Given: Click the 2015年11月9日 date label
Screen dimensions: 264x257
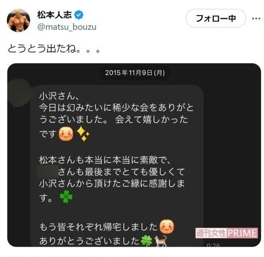Looking at the screenshot, I should pyautogui.click(x=135, y=73).
